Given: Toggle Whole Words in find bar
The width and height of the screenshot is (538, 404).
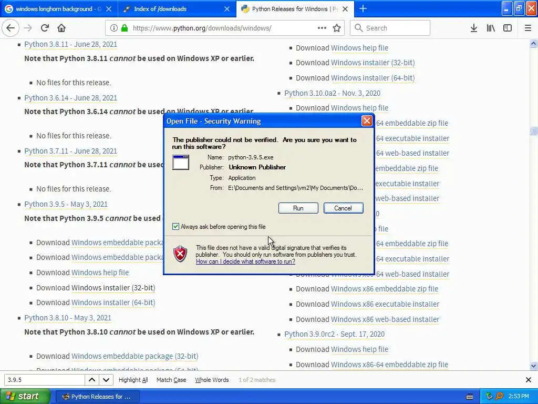Looking at the screenshot, I should 212,380.
